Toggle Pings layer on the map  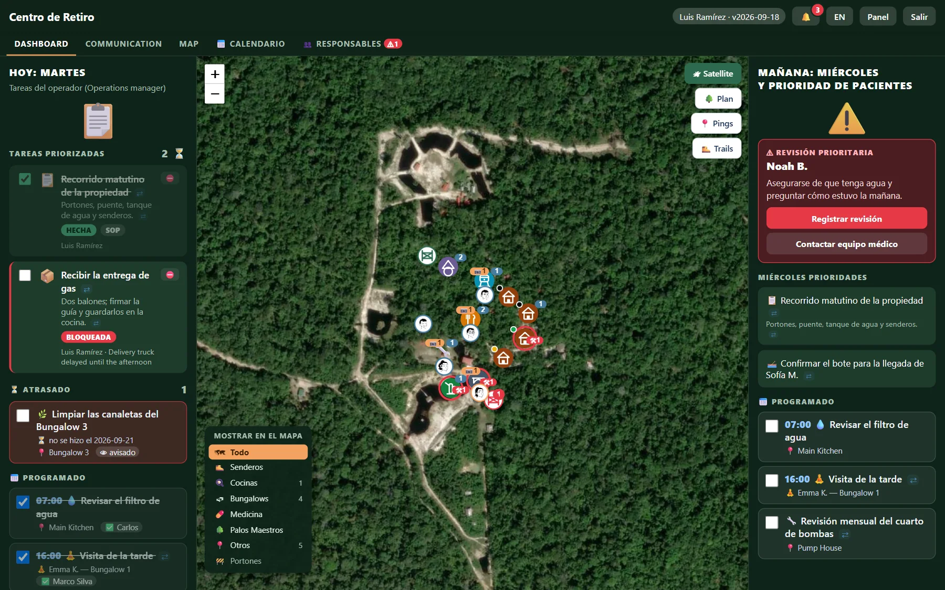pyautogui.click(x=717, y=123)
